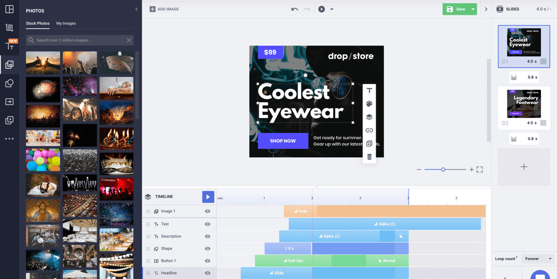Hide the Image 1 layer
Image resolution: width=557 pixels, height=279 pixels.
point(208,211)
